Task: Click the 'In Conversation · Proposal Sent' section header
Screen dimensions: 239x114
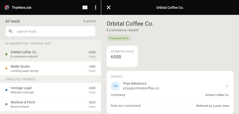Action: pyautogui.click(x=28, y=43)
